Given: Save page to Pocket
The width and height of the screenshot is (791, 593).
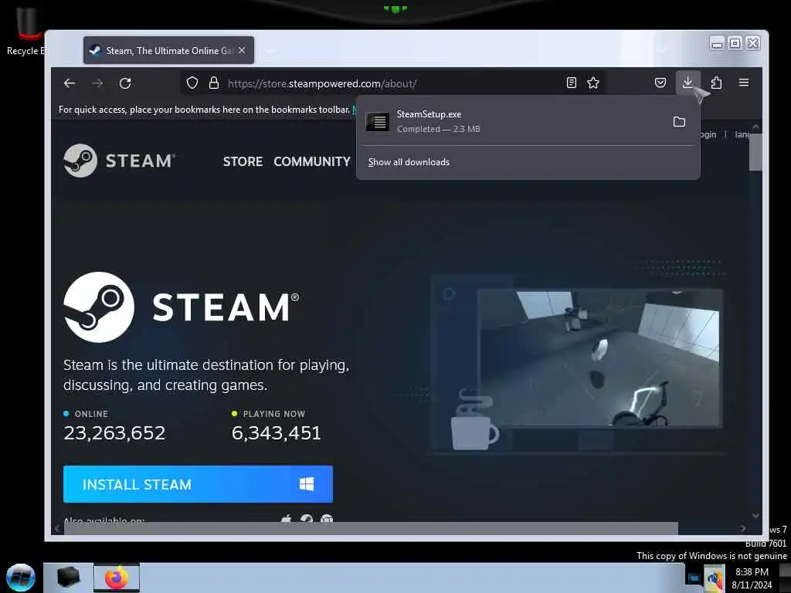Looking at the screenshot, I should [660, 83].
